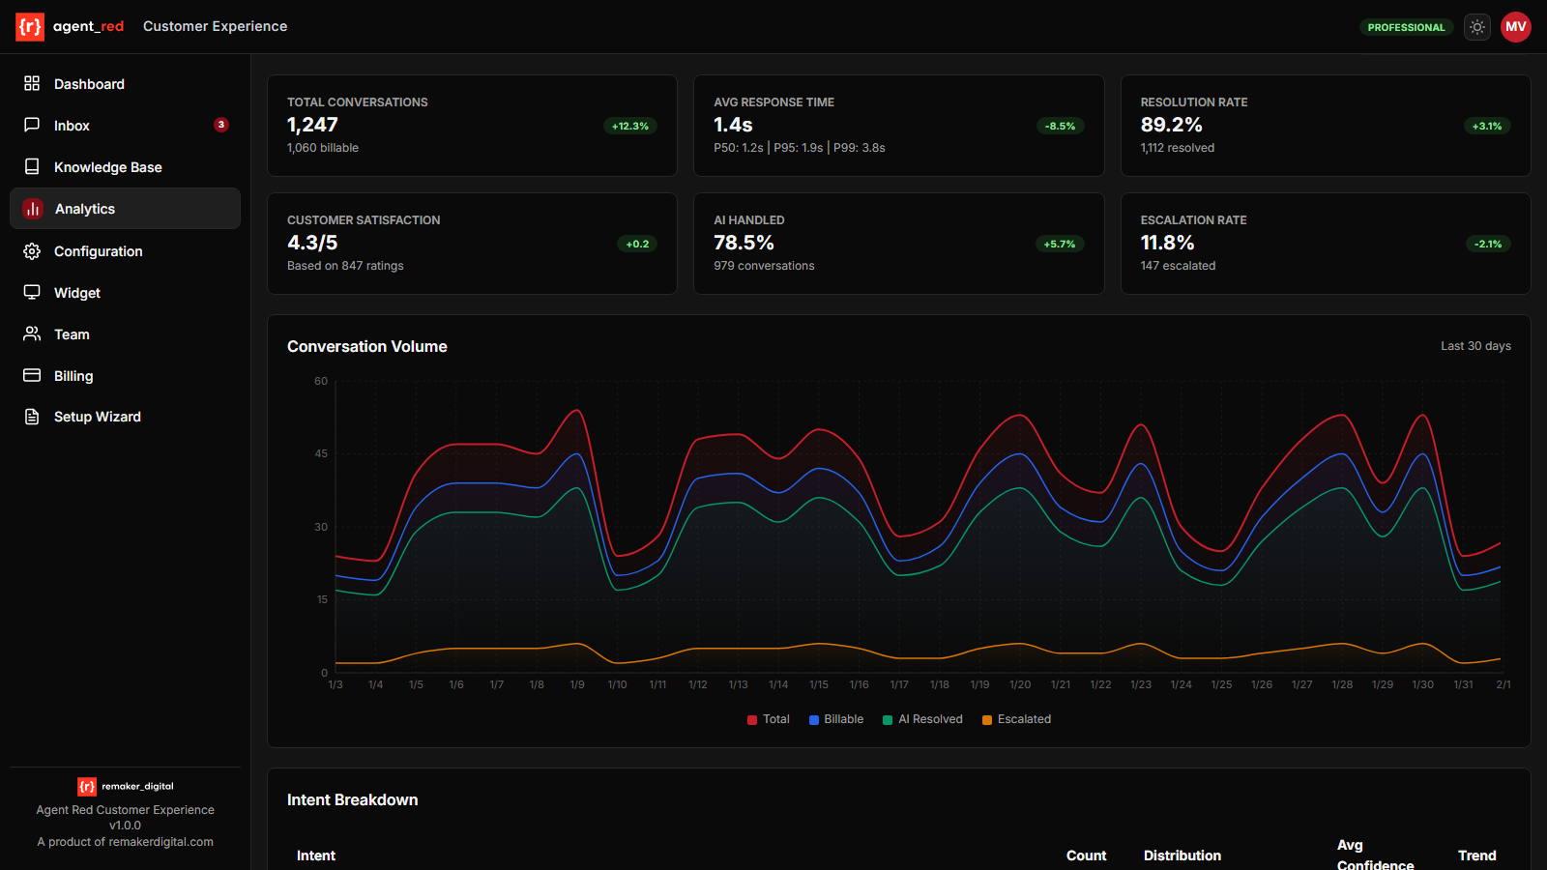1547x870 pixels.
Task: Open the MV user avatar menu
Action: pyautogui.click(x=1515, y=26)
